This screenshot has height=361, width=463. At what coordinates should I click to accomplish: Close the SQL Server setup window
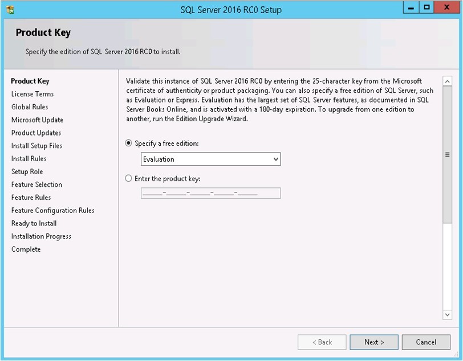click(x=447, y=7)
